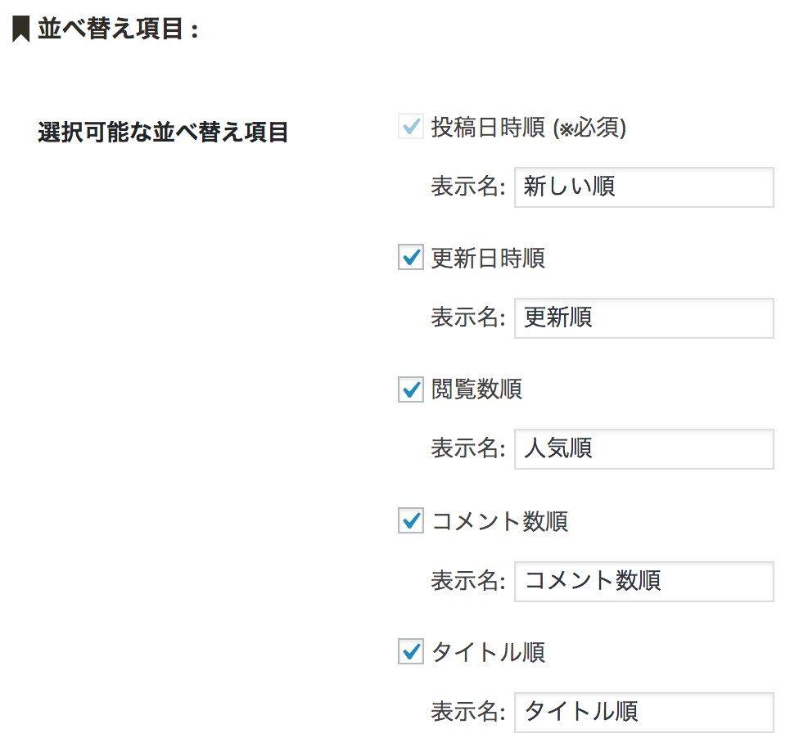
Task: Disable the 閲覧数順 checkbox
Action: (x=410, y=389)
